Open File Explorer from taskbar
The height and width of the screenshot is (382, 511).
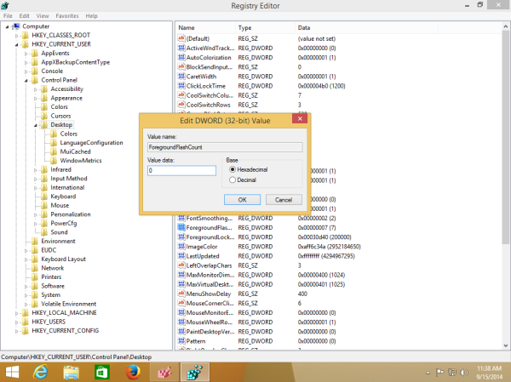click(71, 373)
